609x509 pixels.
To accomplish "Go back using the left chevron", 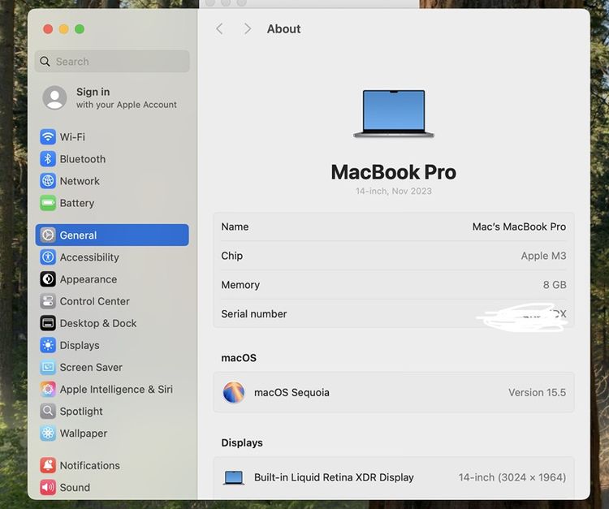I will pos(219,28).
